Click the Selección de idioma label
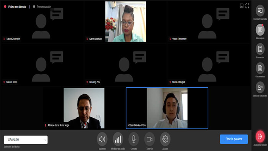Image resolution: width=268 pixels, height=151 pixels. (11, 147)
